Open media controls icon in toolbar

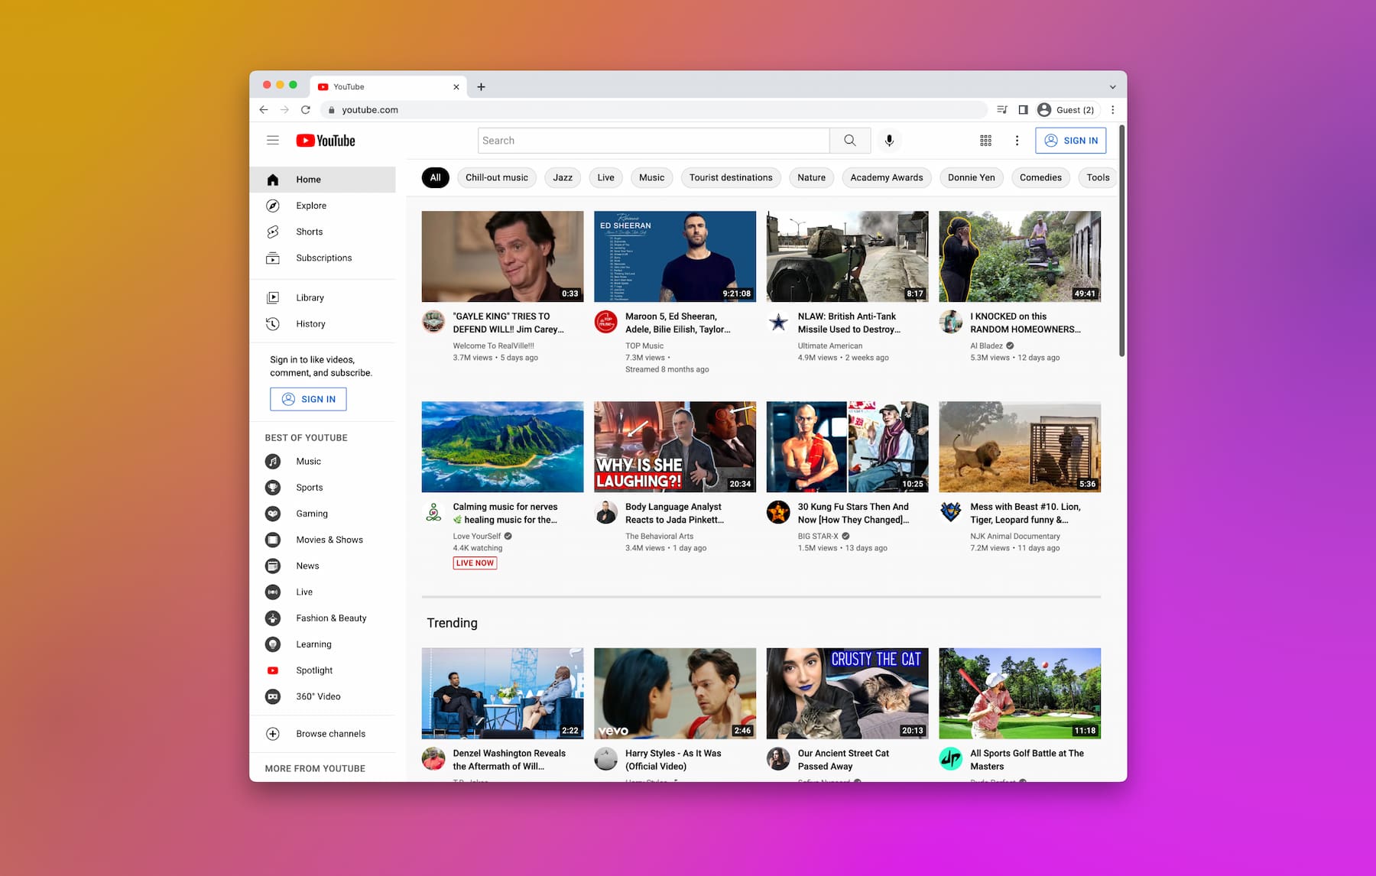(x=1002, y=110)
